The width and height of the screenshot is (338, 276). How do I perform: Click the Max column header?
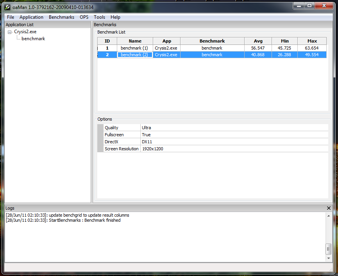coord(312,41)
